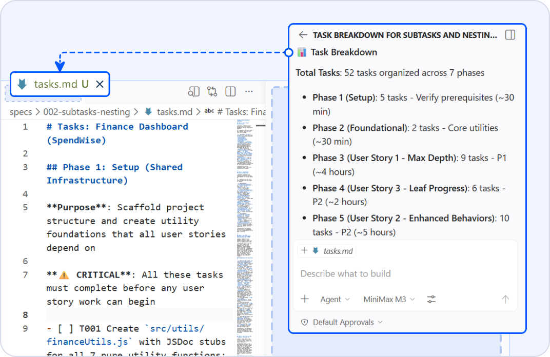
Task: Click the markdown icon in chat tasks.md chip
Action: [316, 250]
